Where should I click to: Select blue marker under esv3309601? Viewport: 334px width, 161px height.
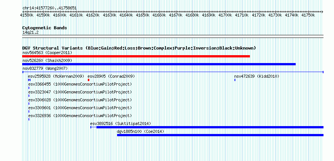(x=29, y=111)
